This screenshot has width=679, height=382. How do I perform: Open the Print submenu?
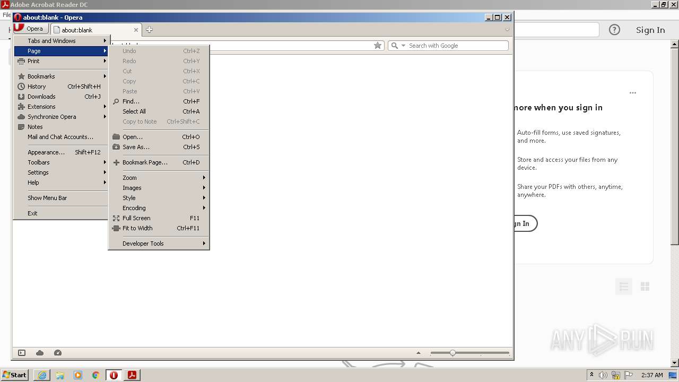[62, 61]
